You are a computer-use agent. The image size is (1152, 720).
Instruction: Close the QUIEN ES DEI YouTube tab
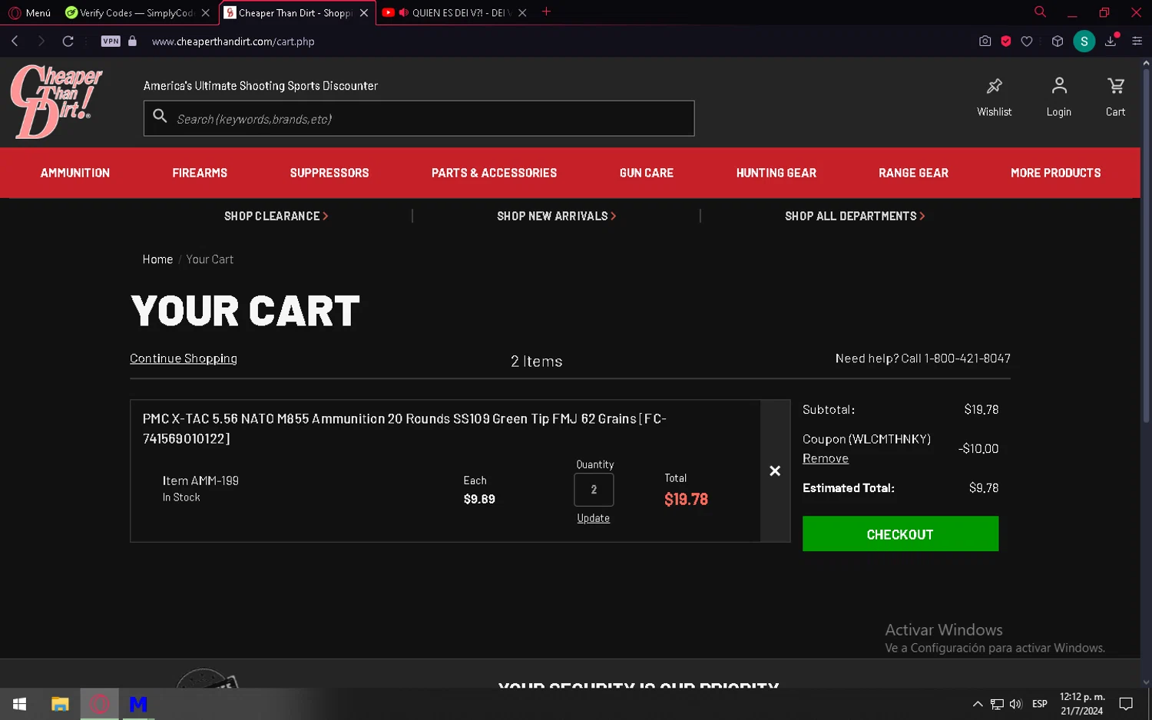(x=522, y=13)
